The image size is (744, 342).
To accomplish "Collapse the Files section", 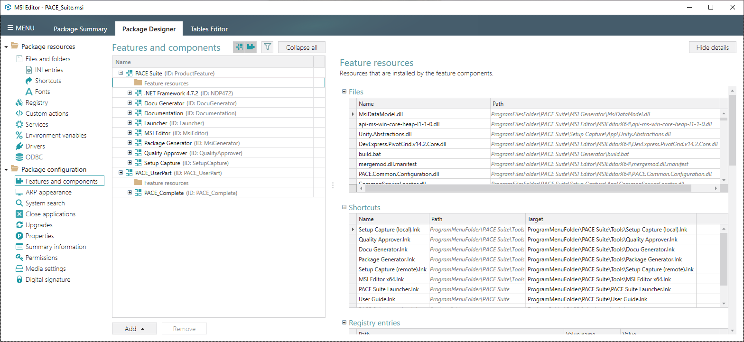I will [x=344, y=92].
